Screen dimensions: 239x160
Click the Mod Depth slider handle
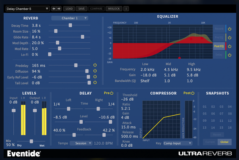tap(58, 42)
